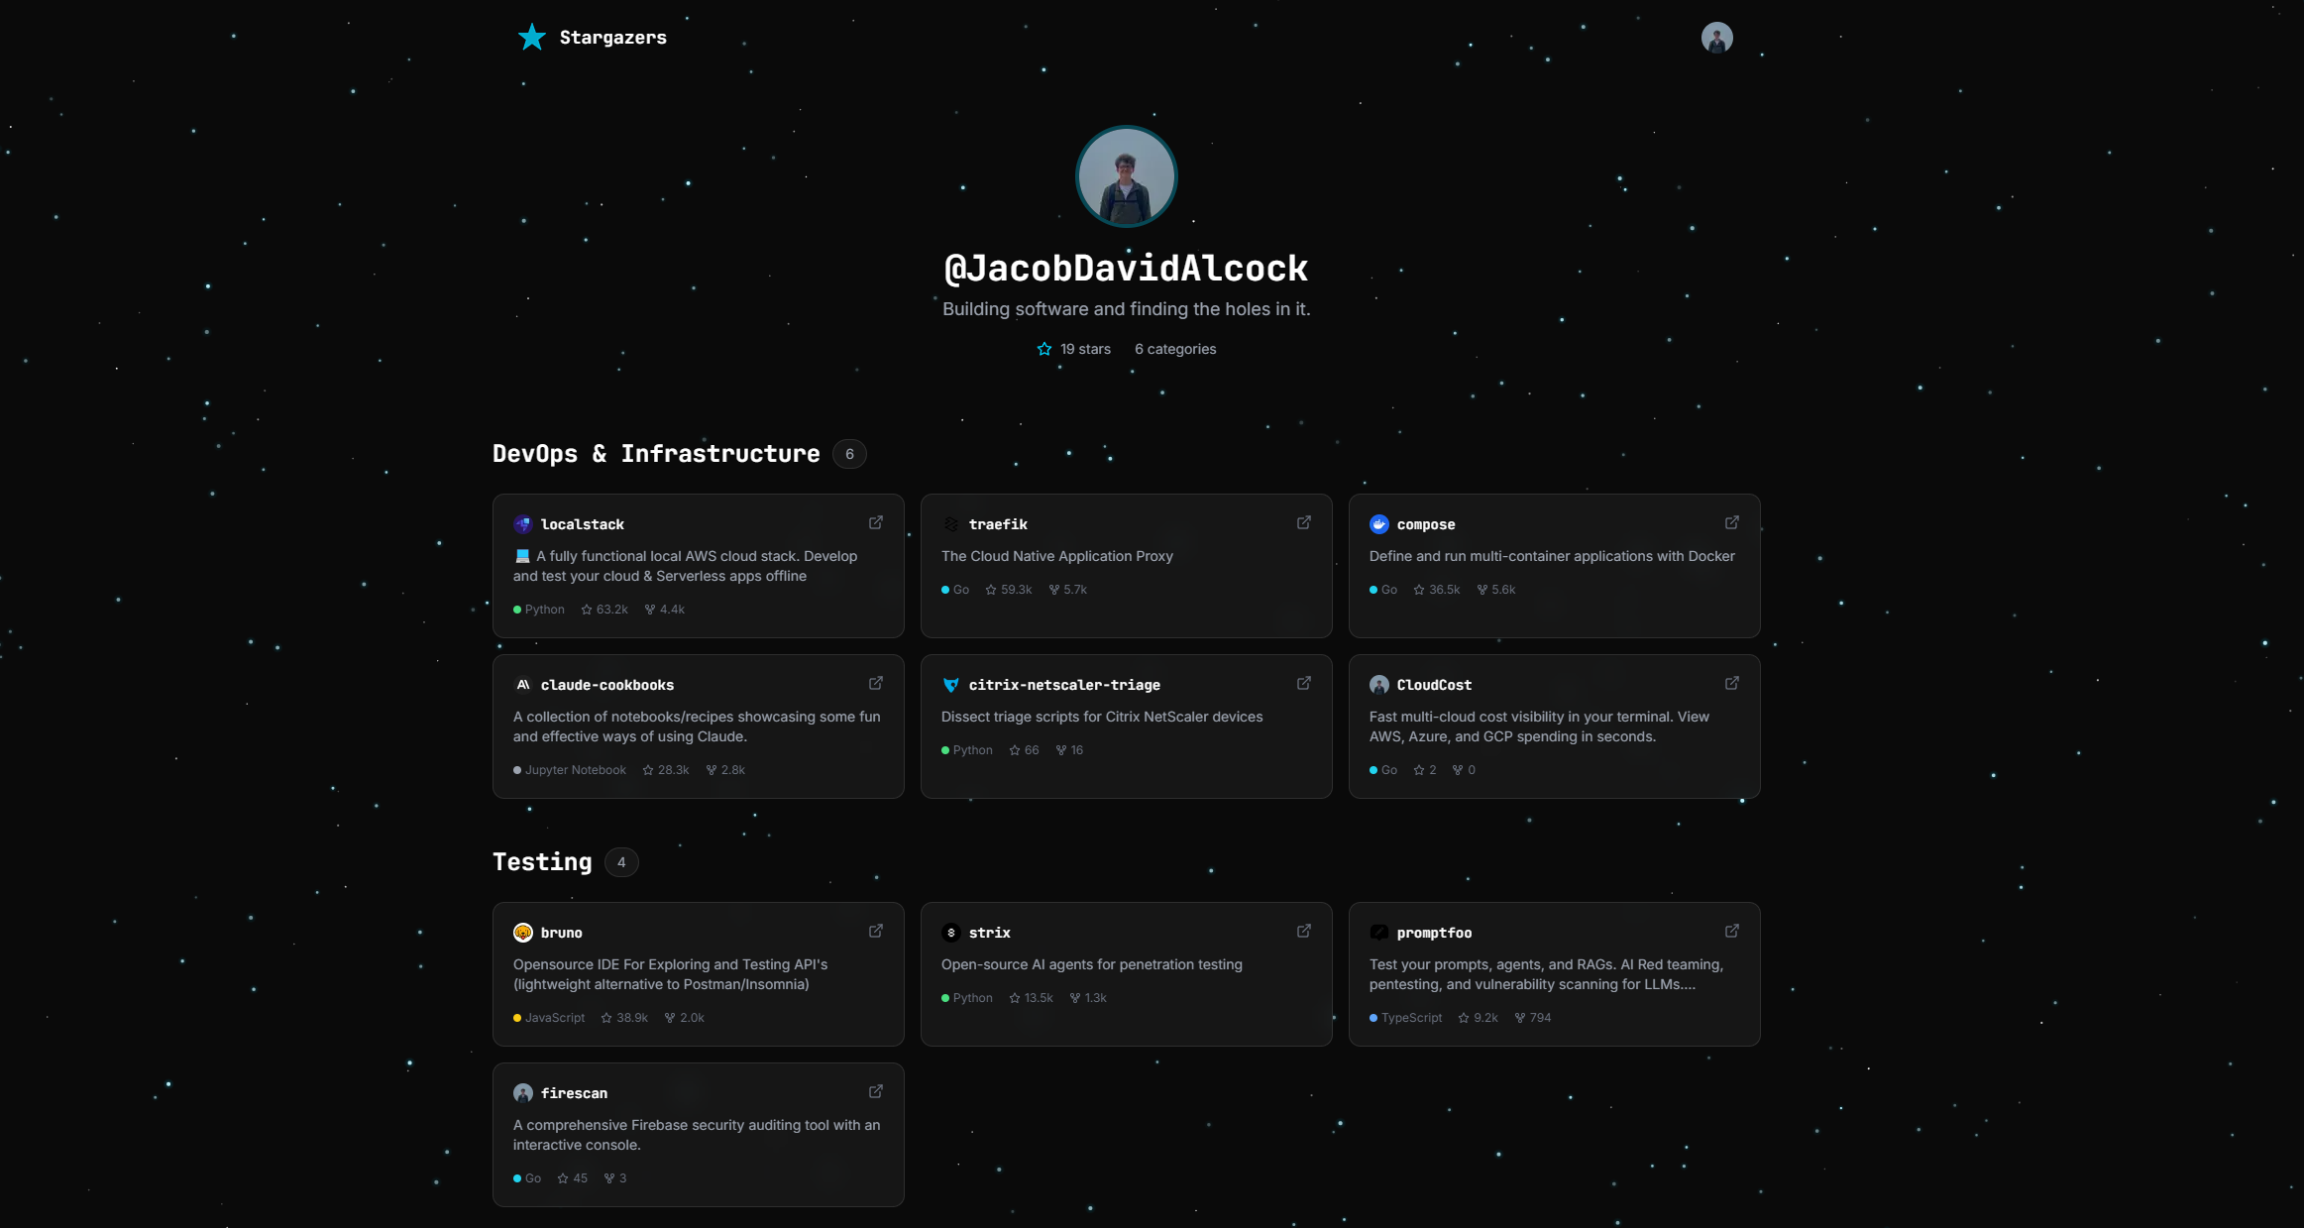Open the external link on the firescan card
This screenshot has width=2304, height=1228.
876,1091
